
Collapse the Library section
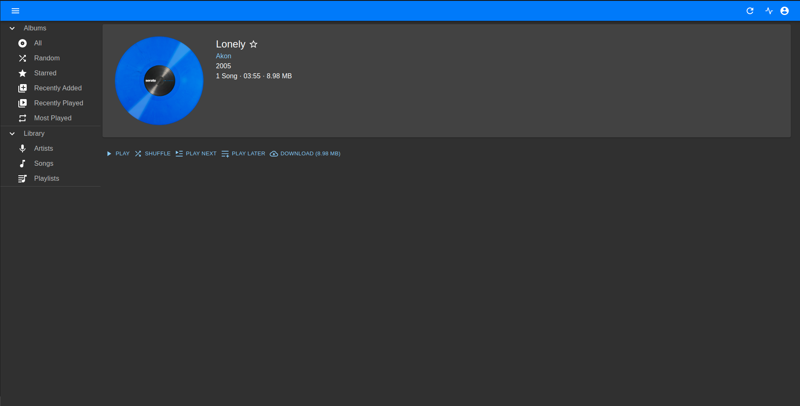click(x=12, y=133)
